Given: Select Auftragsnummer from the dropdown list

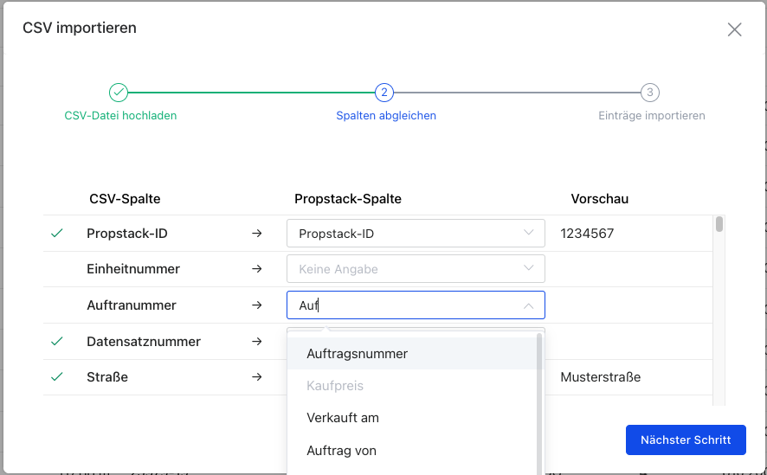Looking at the screenshot, I should click(357, 354).
